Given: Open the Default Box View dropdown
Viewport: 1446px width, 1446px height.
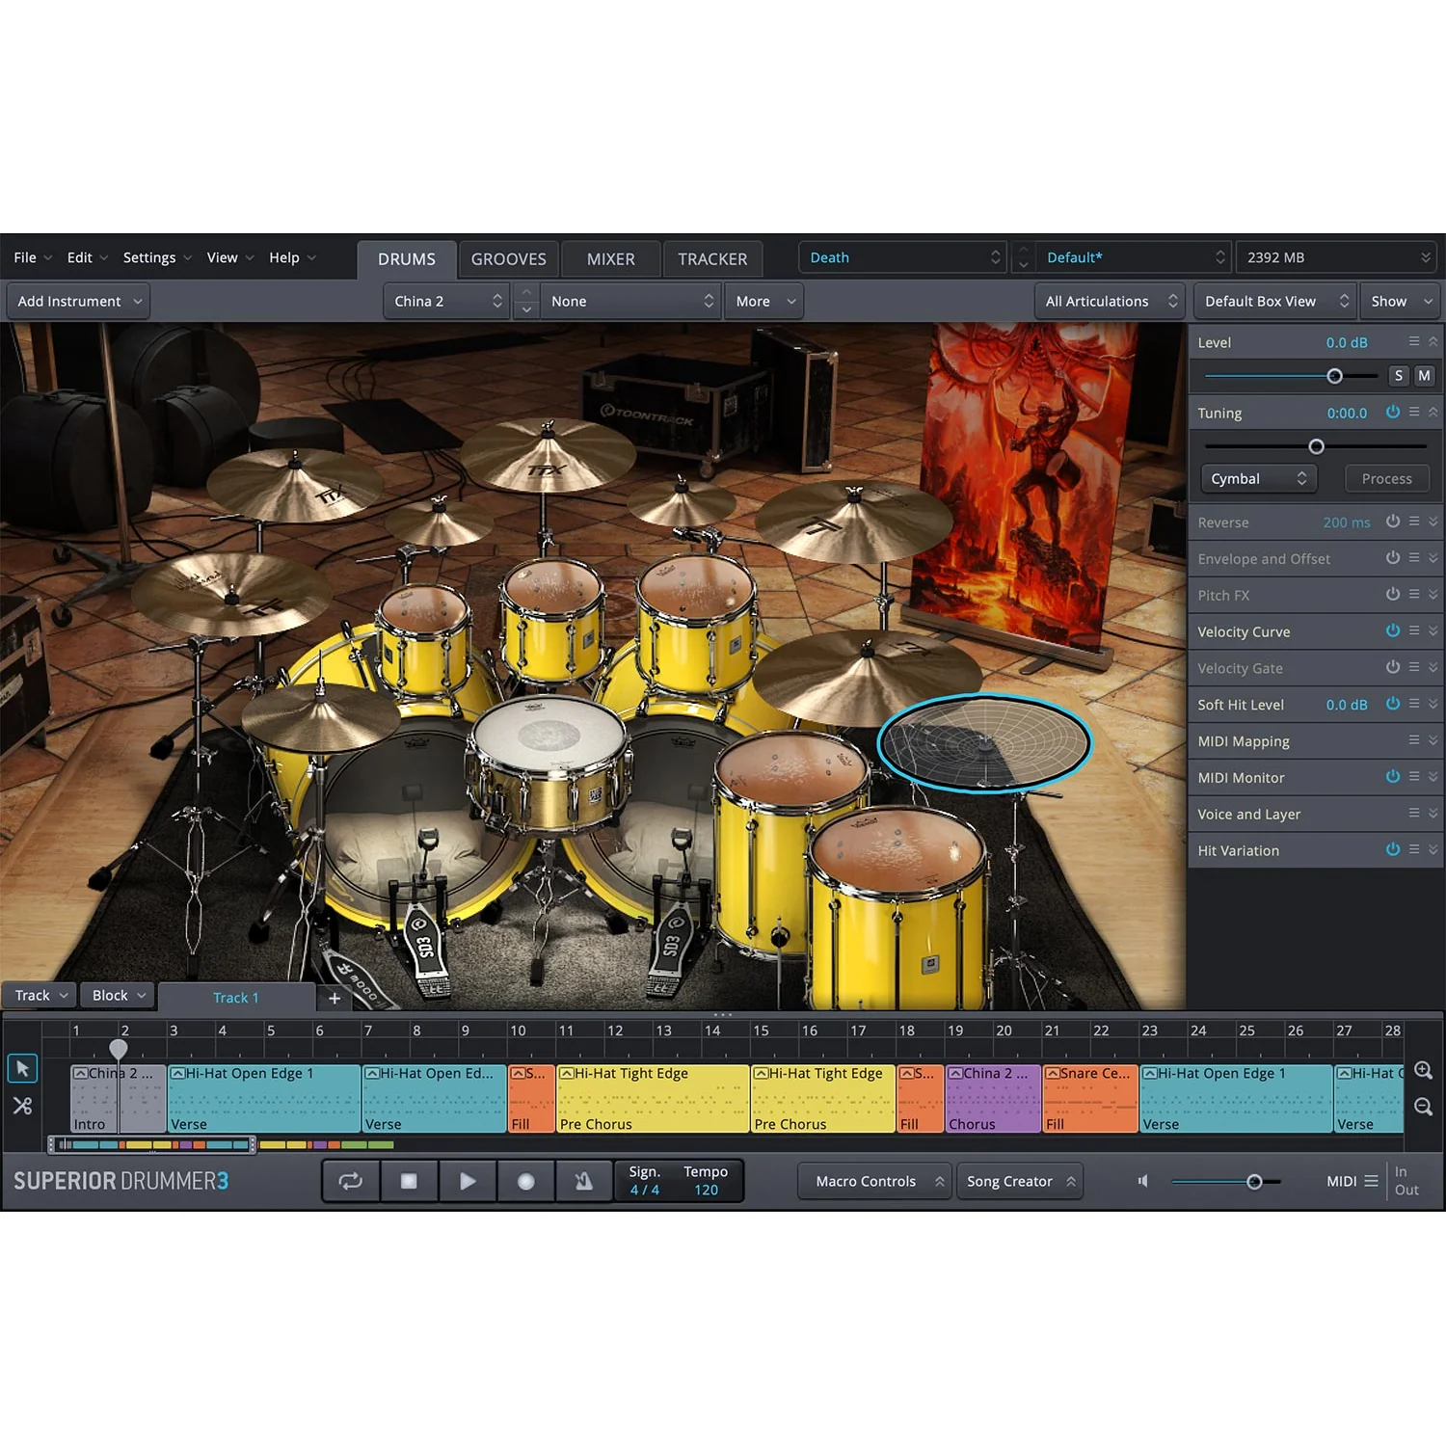Looking at the screenshot, I should (x=1274, y=301).
